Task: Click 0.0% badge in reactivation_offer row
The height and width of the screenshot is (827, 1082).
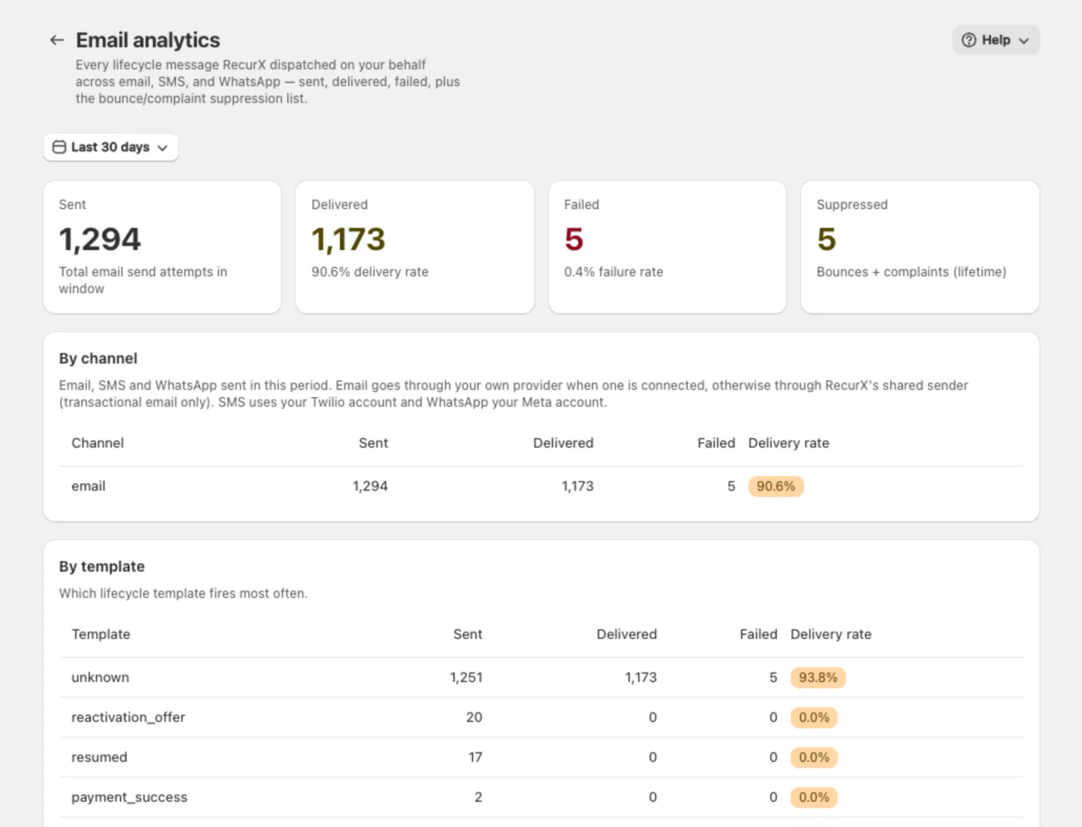Action: point(814,717)
